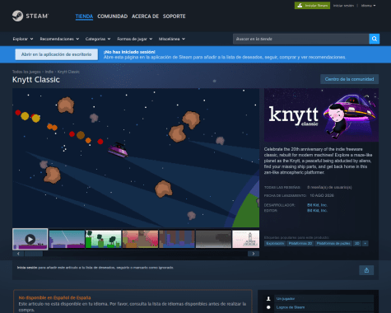Click 'Abrir en la aplicación de escritorio'
Viewport: 391px width, 313px height.
(x=57, y=54)
